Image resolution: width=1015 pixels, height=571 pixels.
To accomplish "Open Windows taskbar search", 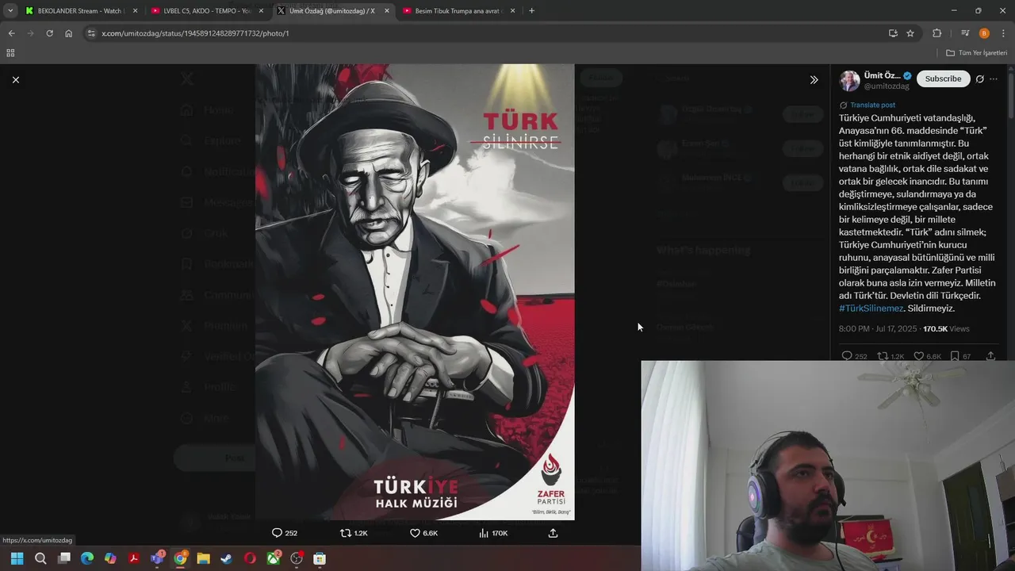I will coord(40,558).
